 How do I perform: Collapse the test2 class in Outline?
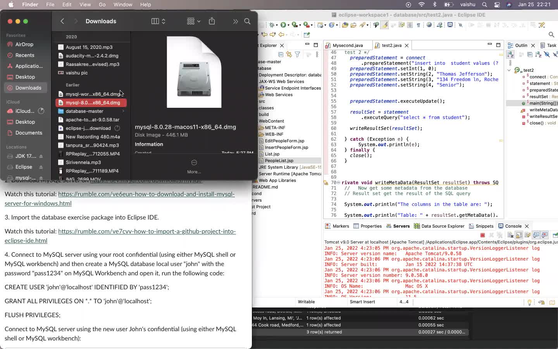[x=509, y=70]
